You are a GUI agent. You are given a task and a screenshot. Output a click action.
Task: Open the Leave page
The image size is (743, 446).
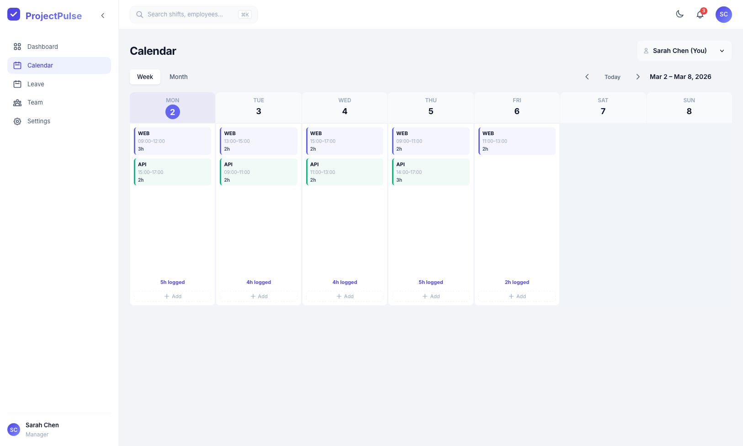(x=36, y=84)
